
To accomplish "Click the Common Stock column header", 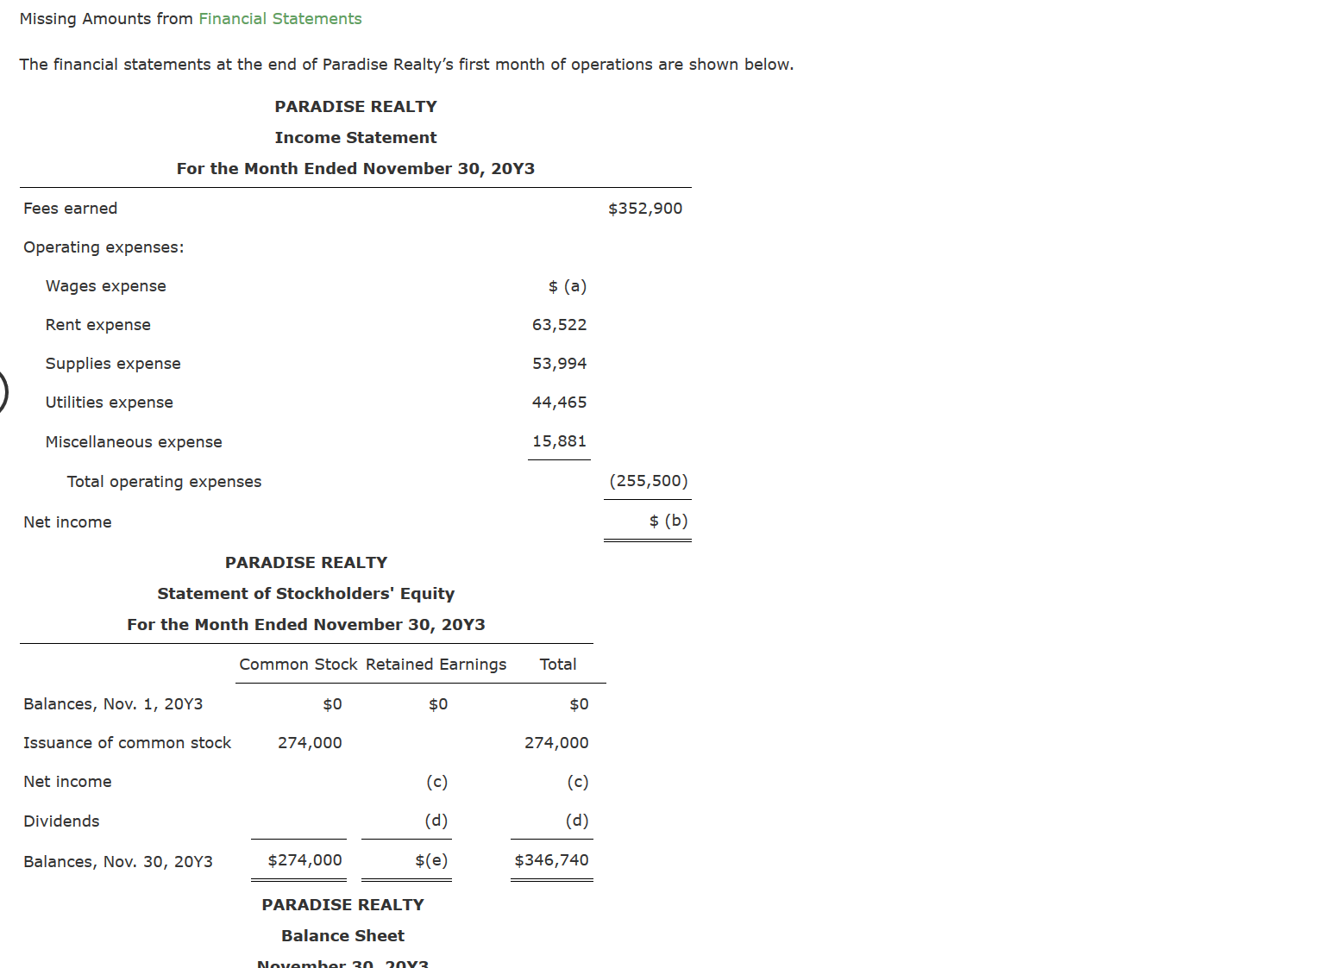I will (x=298, y=664).
